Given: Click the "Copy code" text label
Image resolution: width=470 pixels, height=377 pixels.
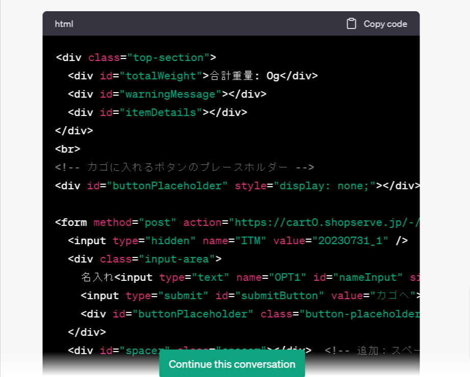Looking at the screenshot, I should 385,24.
